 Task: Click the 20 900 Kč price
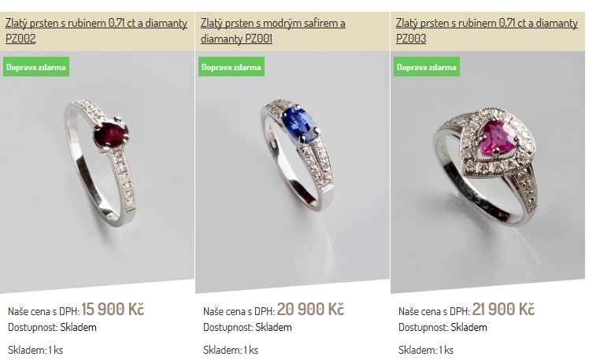[310, 309]
